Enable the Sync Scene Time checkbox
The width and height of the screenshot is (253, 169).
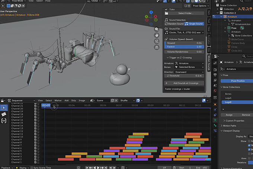pos(31,168)
